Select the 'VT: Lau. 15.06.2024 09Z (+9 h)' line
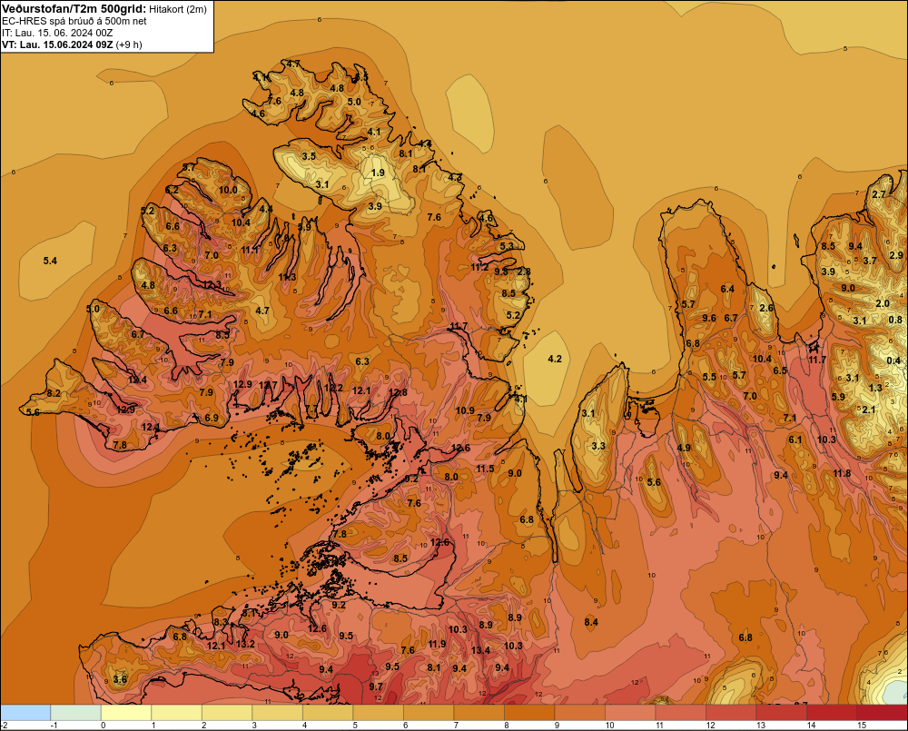 [x=72, y=44]
